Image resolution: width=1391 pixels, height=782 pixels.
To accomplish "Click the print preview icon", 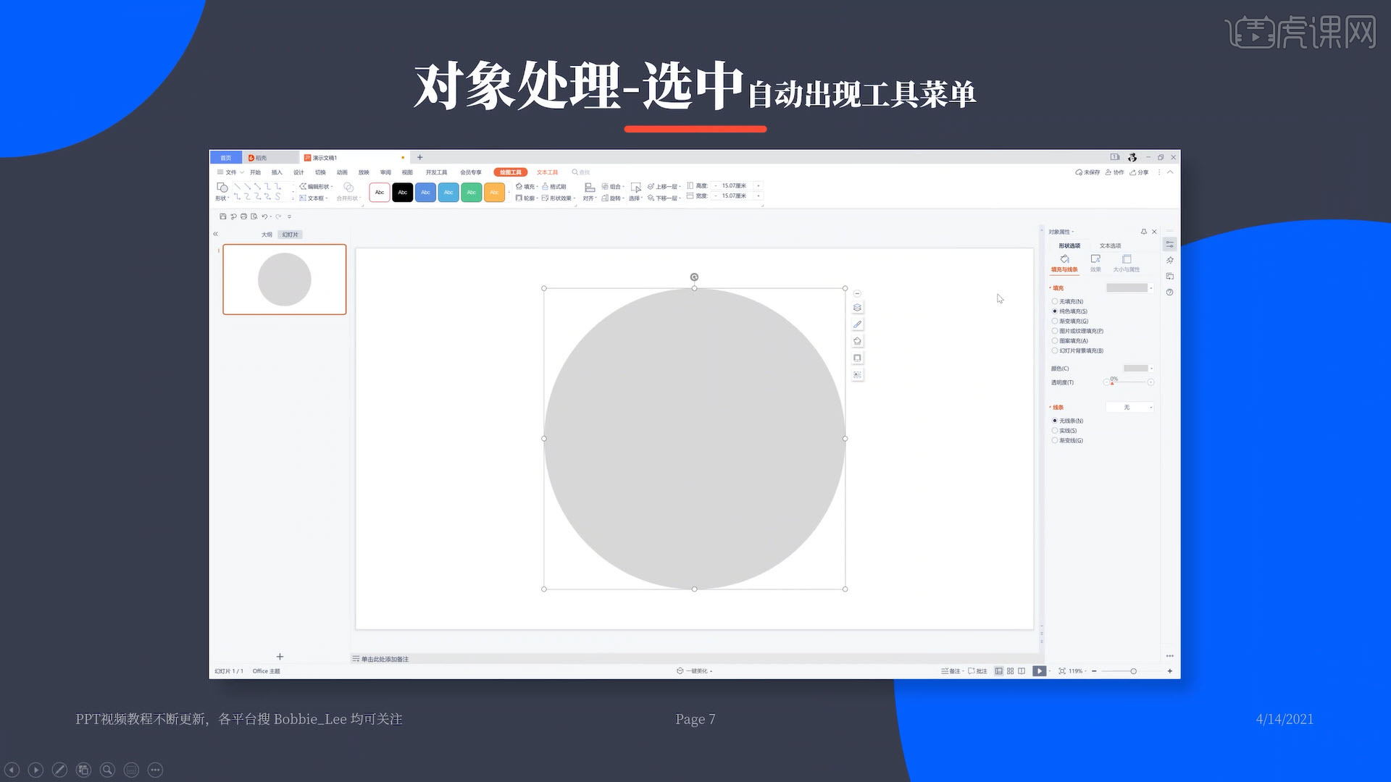I will coord(254,216).
